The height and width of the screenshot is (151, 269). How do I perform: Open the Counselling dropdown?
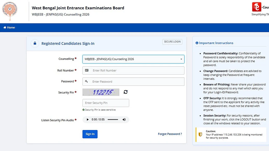pyautogui.click(x=133, y=59)
